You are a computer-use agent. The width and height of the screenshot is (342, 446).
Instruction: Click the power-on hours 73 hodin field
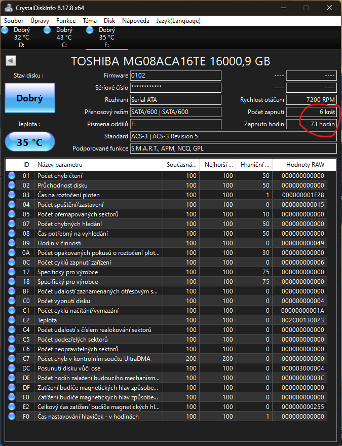pos(312,124)
